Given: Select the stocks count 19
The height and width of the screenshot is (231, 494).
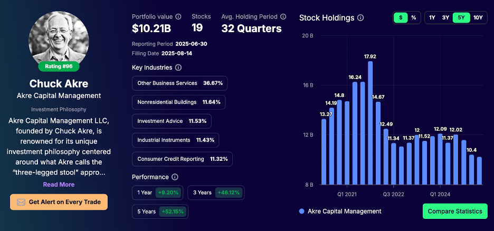Looking at the screenshot, I should pos(197,28).
